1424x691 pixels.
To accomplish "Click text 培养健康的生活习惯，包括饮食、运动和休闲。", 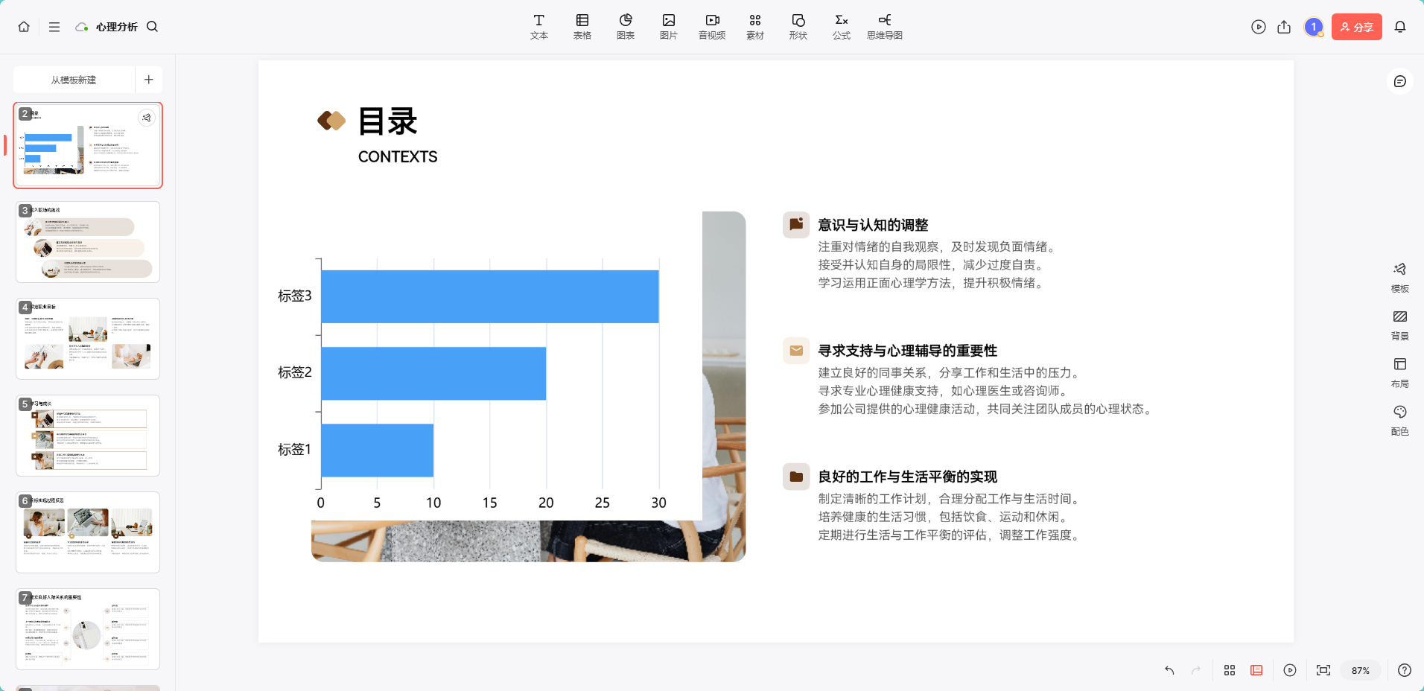I will [944, 517].
